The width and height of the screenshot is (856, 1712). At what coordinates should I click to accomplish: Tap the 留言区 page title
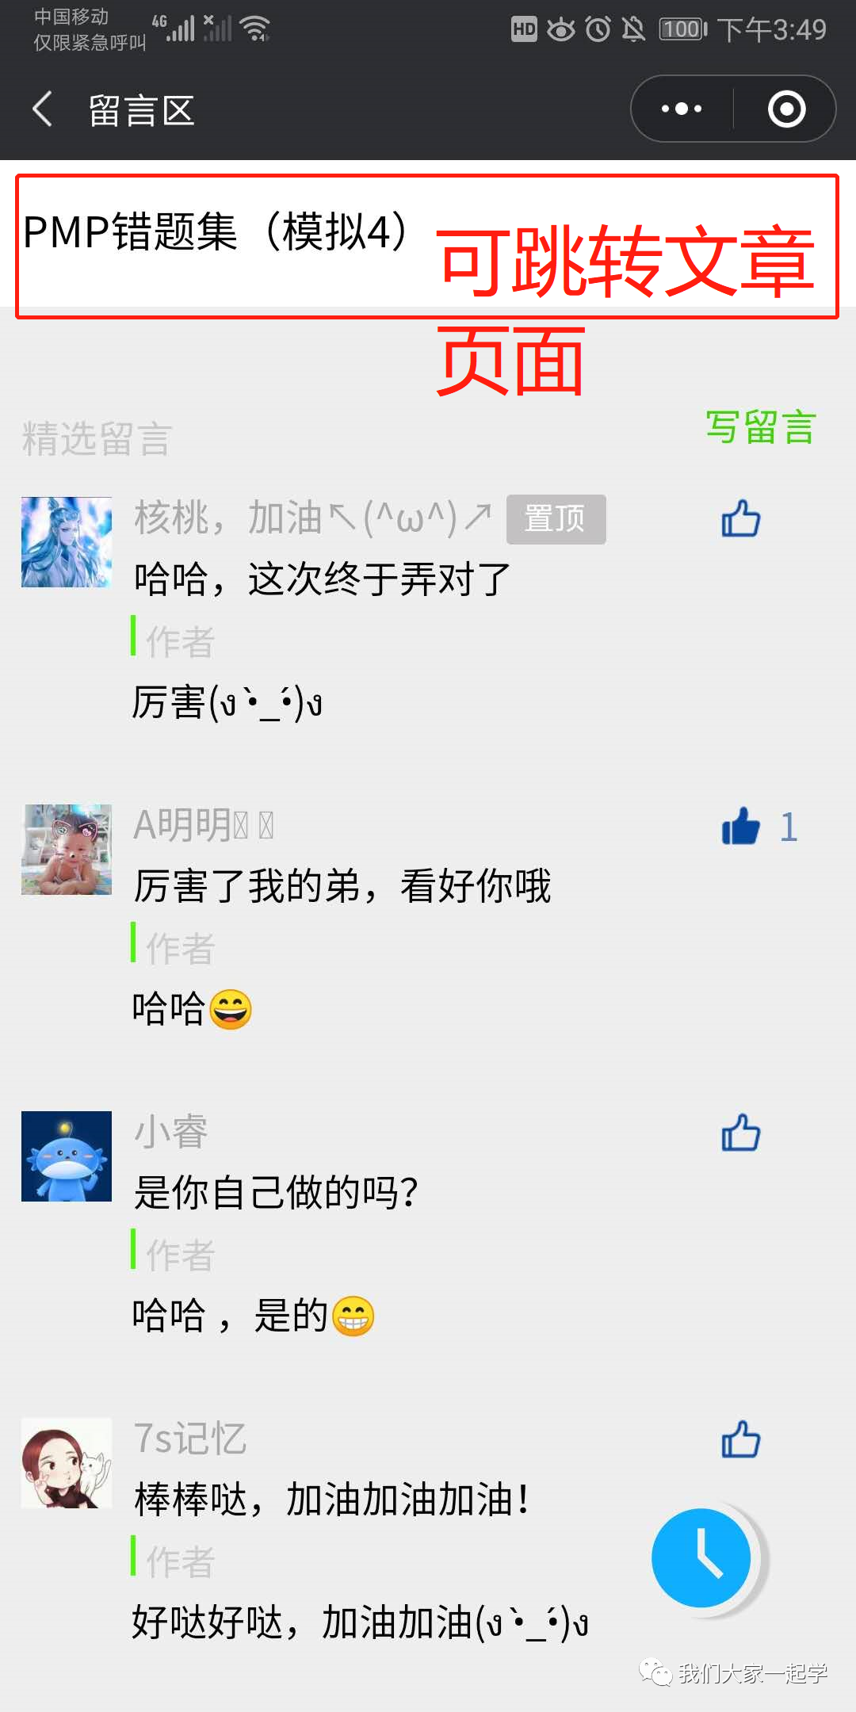click(141, 109)
